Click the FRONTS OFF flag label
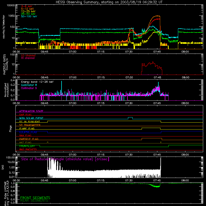 coord(27,146)
